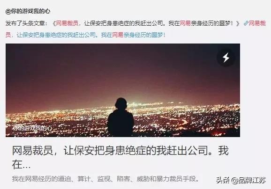Click the article summary 我在网易经历的逼迫、算计
Image resolution: width=271 pixels, height=189 pixels.
point(105,179)
